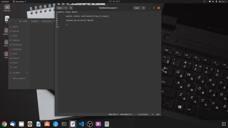Select Videos in Files sidebar
This screenshot has width=228, height=128.
pos(15,63)
